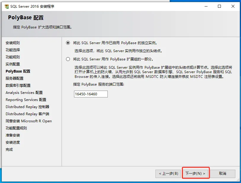Image resolution: width=241 pixels, height=183 pixels.
Task: Select 功能配置规则 step in sidebar
Action: pyautogui.click(x=16, y=128)
